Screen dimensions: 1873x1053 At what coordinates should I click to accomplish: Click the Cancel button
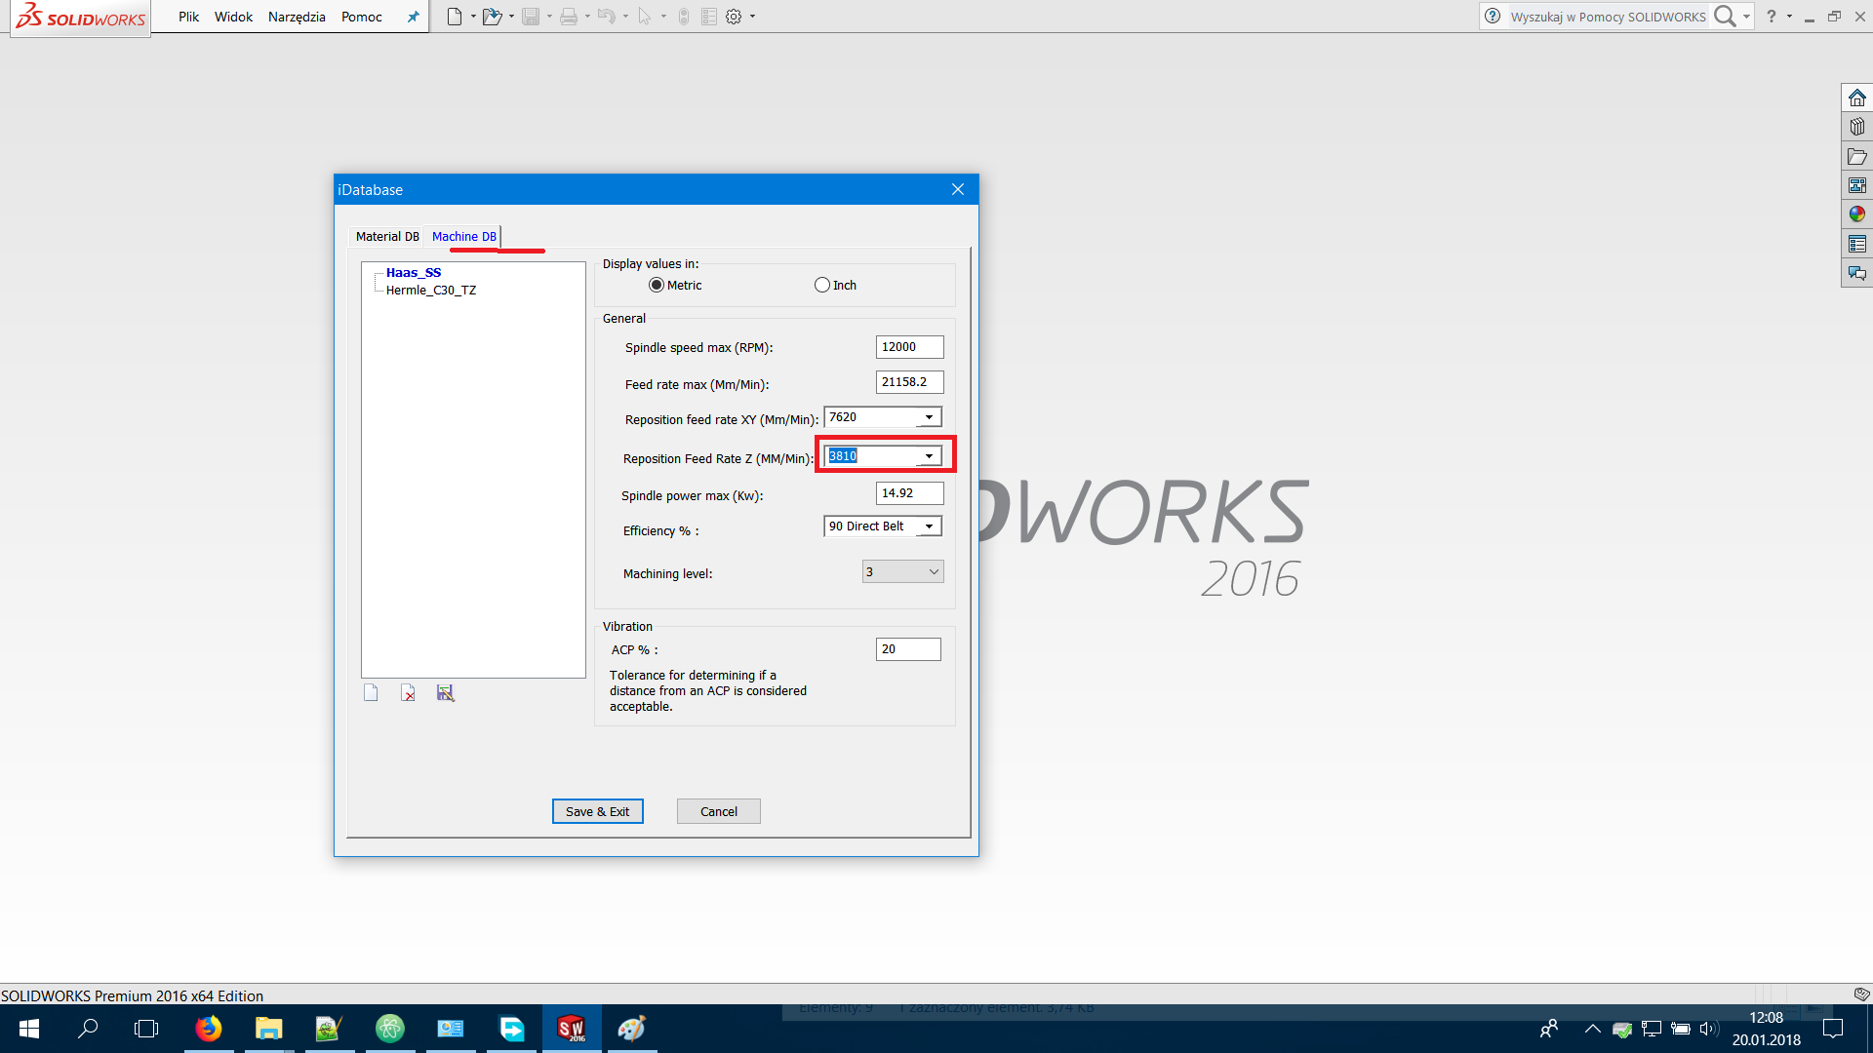click(719, 811)
